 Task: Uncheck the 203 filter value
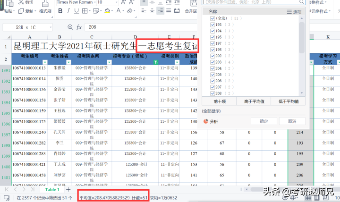[212, 62]
